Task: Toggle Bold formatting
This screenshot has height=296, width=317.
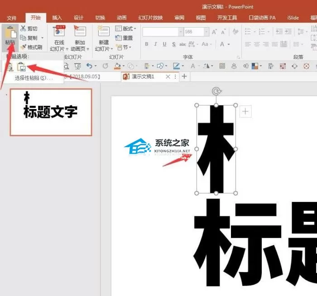Action: (x=147, y=44)
